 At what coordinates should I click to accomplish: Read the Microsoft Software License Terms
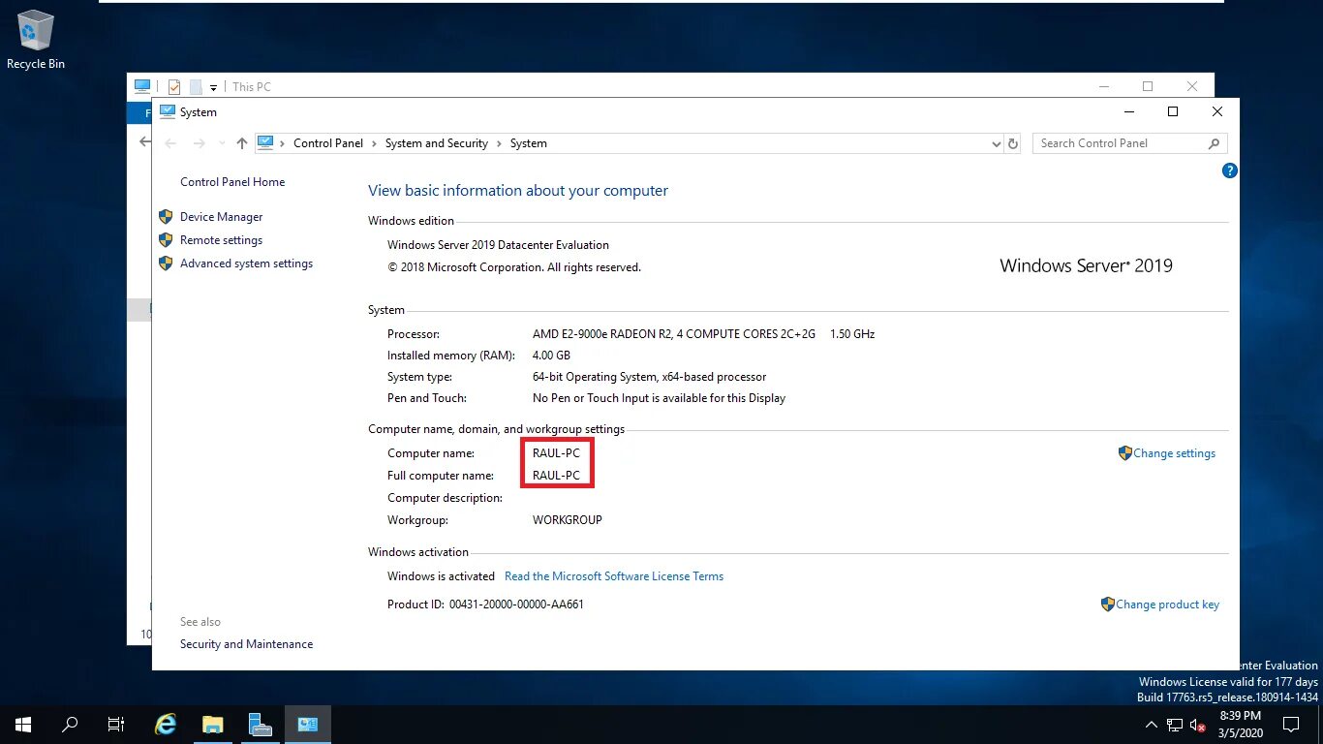[614, 576]
